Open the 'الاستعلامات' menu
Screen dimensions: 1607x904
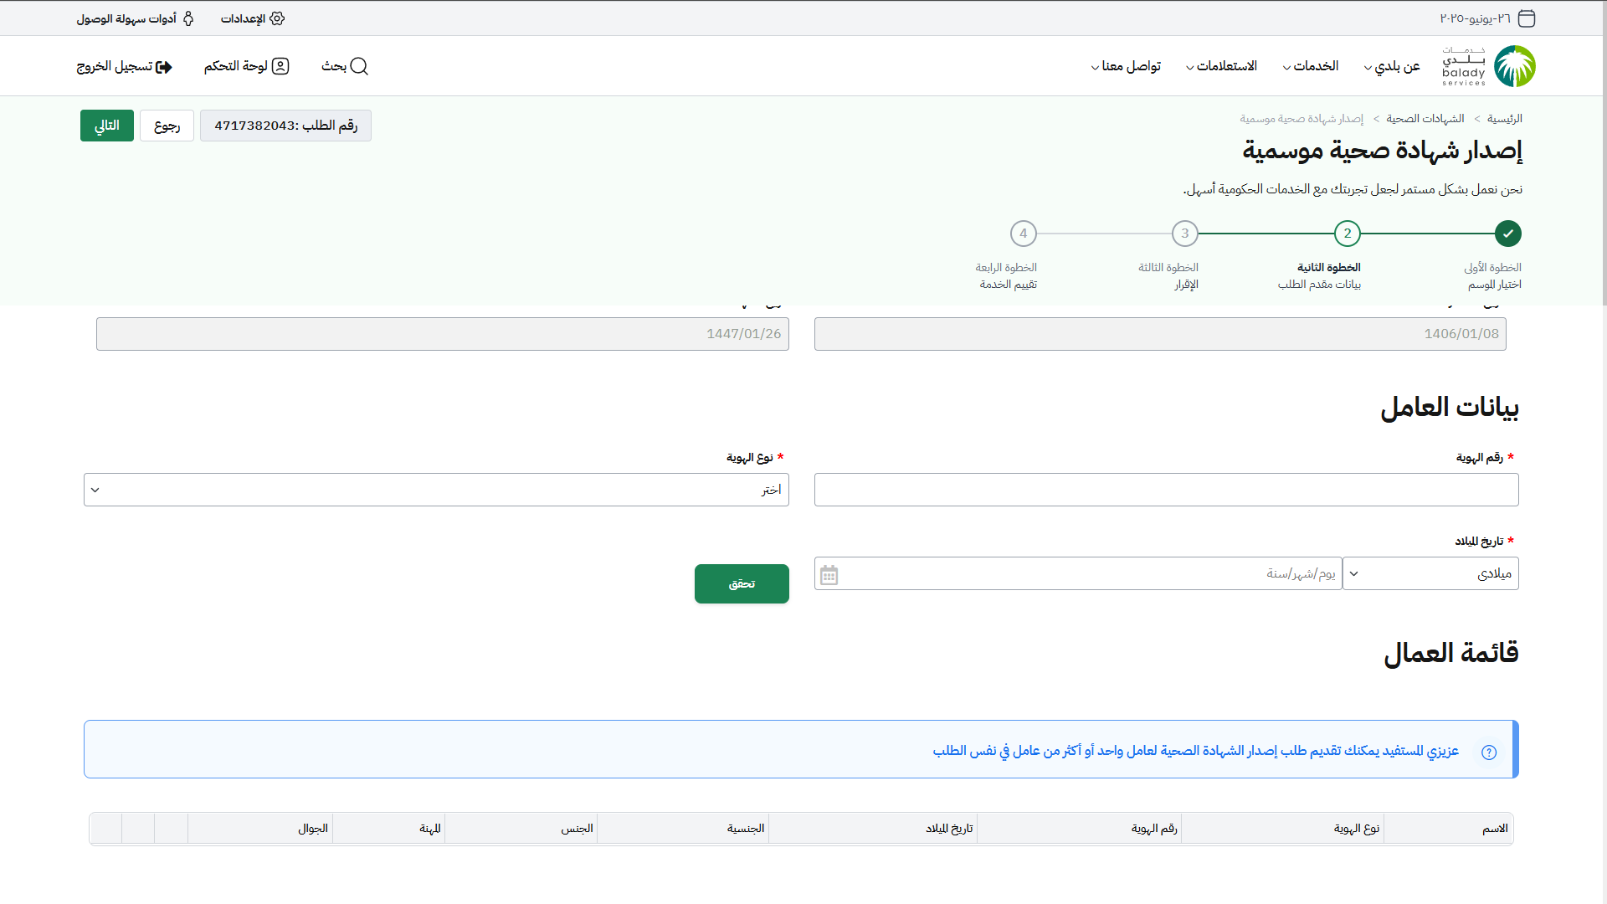[1221, 66]
